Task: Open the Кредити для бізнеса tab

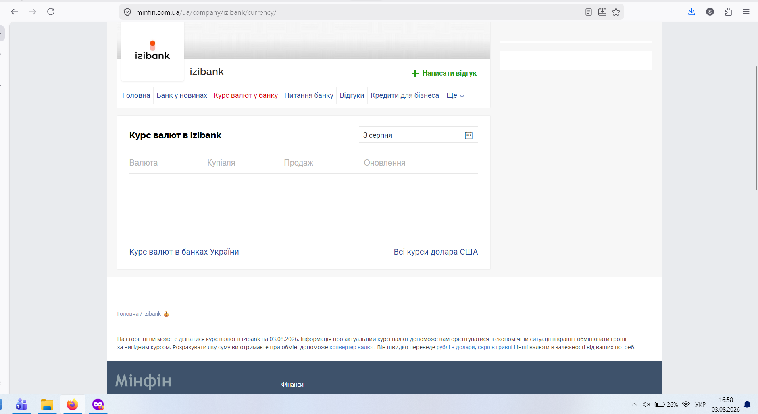Action: pos(405,95)
